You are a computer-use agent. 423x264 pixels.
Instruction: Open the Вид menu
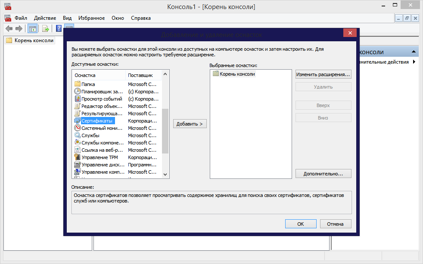[x=67, y=18]
